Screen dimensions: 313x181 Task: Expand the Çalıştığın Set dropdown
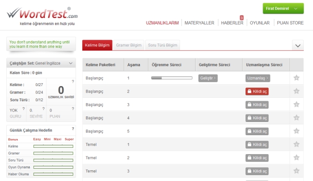70,63
